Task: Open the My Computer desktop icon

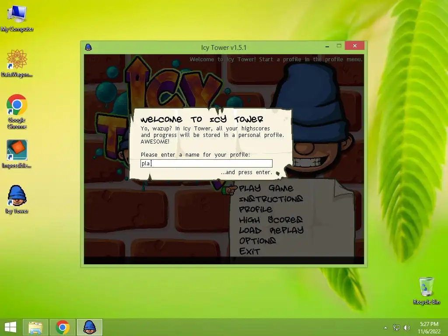Action: coord(17,17)
